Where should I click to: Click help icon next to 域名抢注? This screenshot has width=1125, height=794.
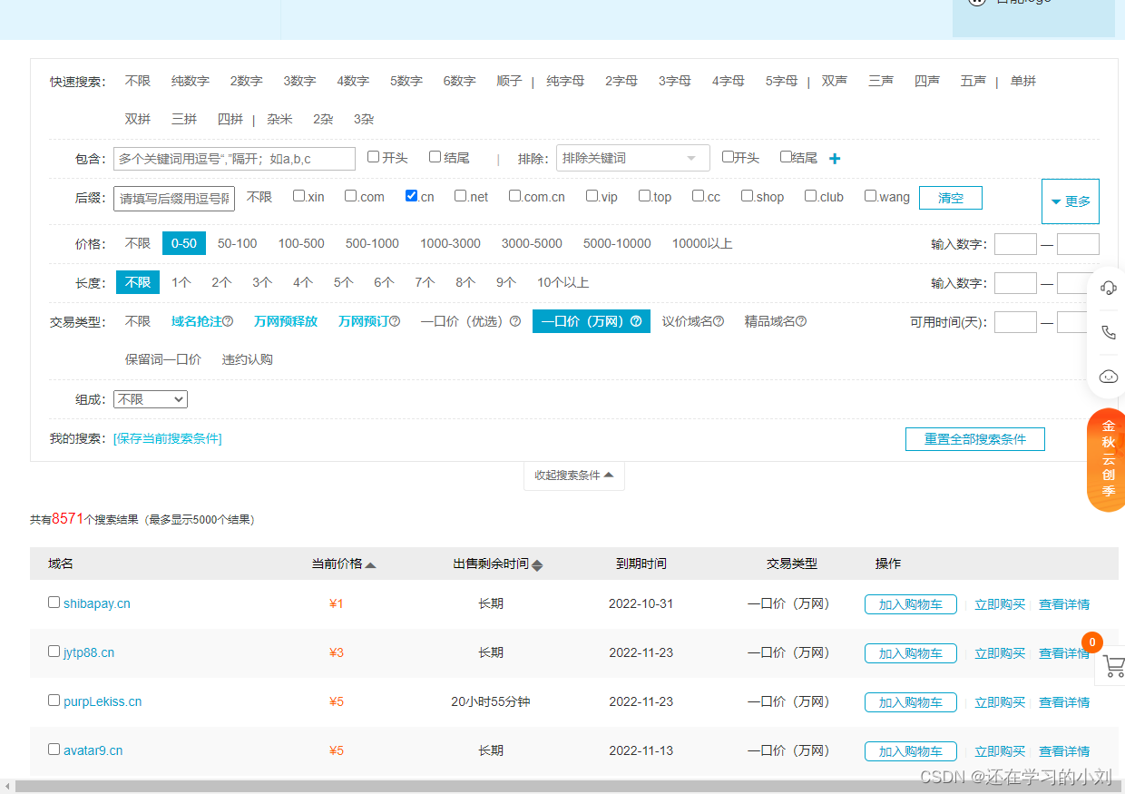[x=228, y=321]
